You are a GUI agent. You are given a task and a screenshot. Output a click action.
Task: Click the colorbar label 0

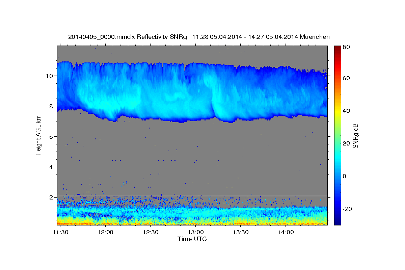tap(345, 176)
